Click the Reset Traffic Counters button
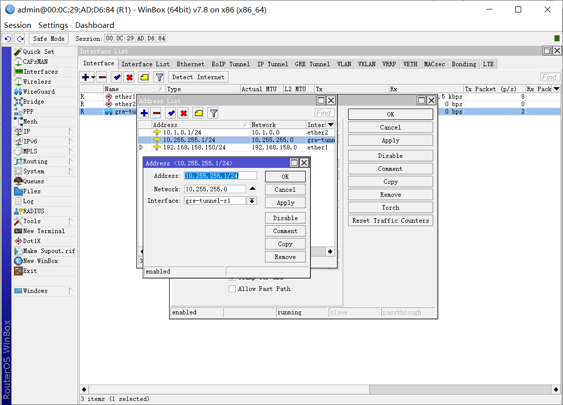Image resolution: width=563 pixels, height=405 pixels. (x=390, y=221)
